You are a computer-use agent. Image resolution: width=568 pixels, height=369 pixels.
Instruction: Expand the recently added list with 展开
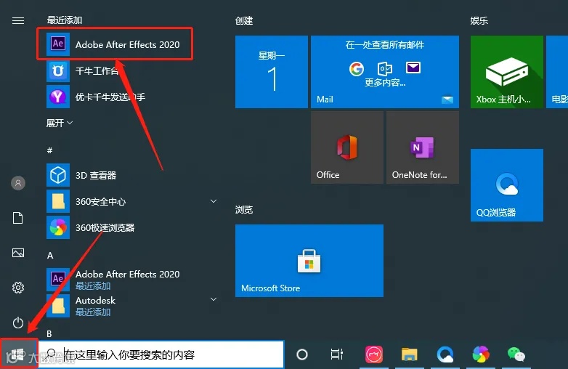[60, 123]
